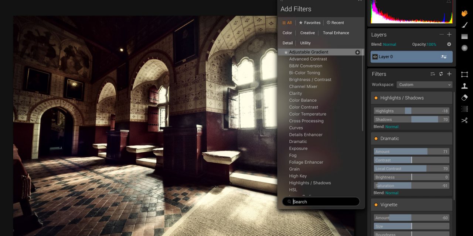Open the Workspace Custom dropdown

424,84
